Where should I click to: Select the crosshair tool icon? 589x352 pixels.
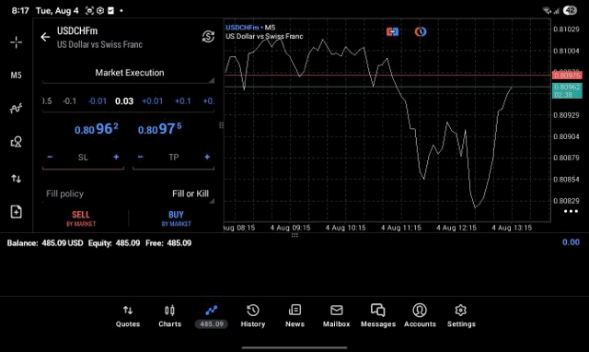coord(16,42)
